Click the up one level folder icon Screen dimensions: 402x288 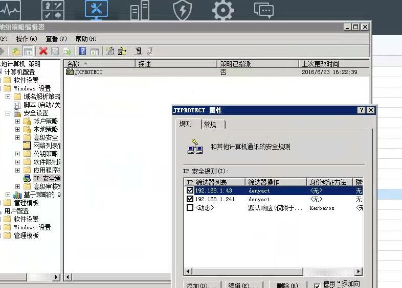tap(16, 51)
